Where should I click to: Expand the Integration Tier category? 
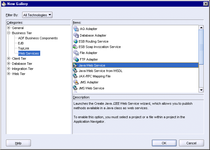[x=9, y=69]
